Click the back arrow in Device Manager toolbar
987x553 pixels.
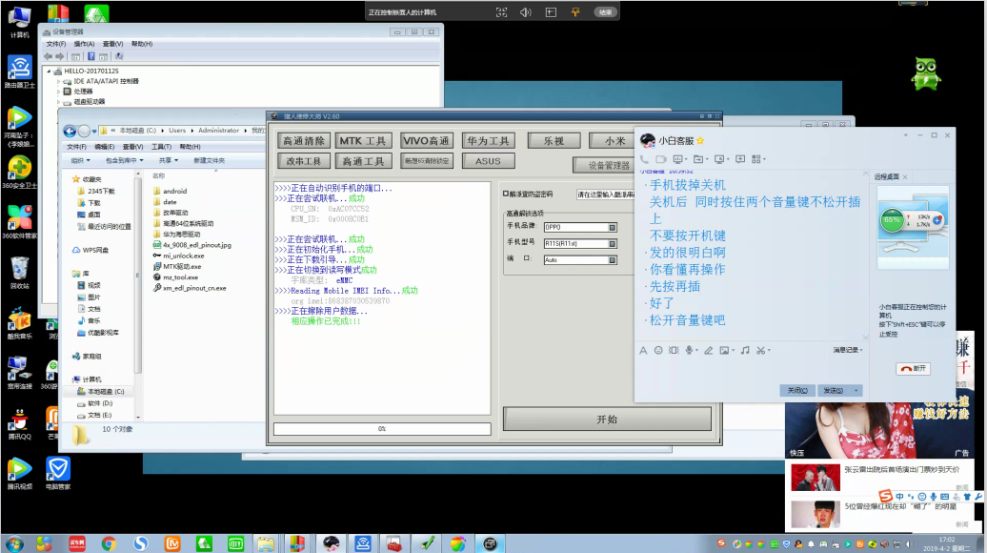point(48,56)
